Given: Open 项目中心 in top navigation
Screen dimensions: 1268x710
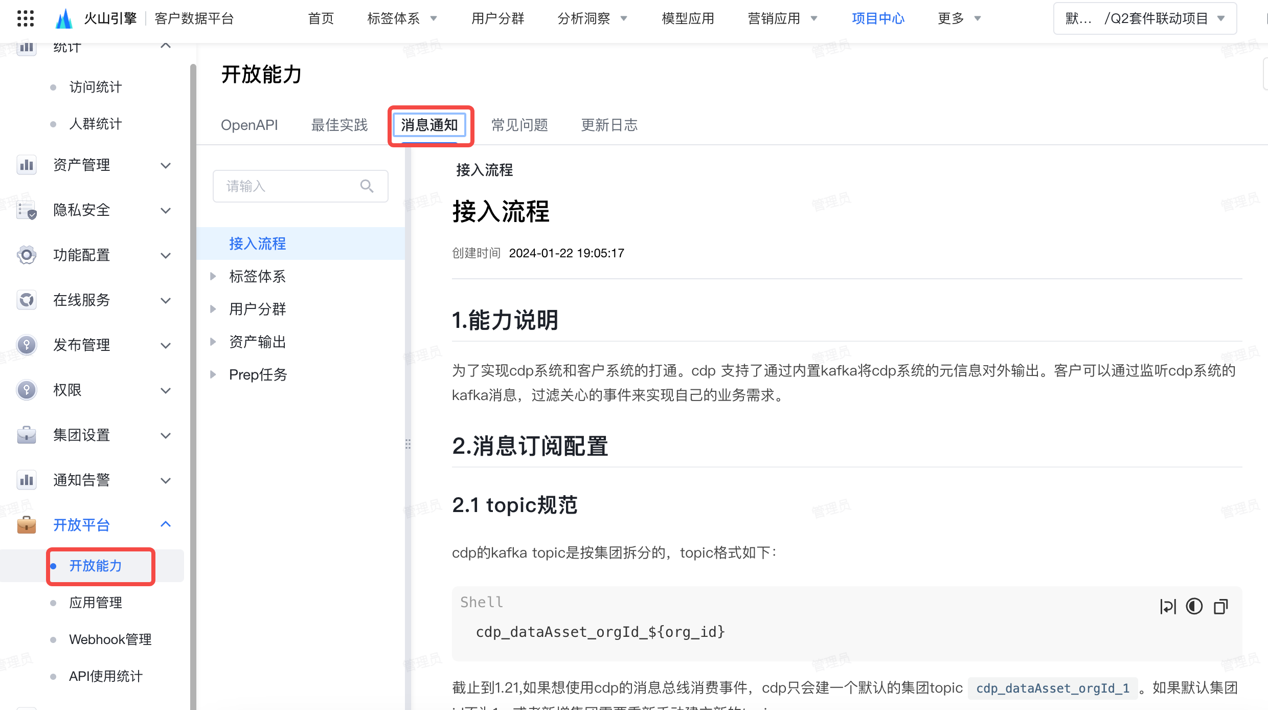Looking at the screenshot, I should pos(878,18).
